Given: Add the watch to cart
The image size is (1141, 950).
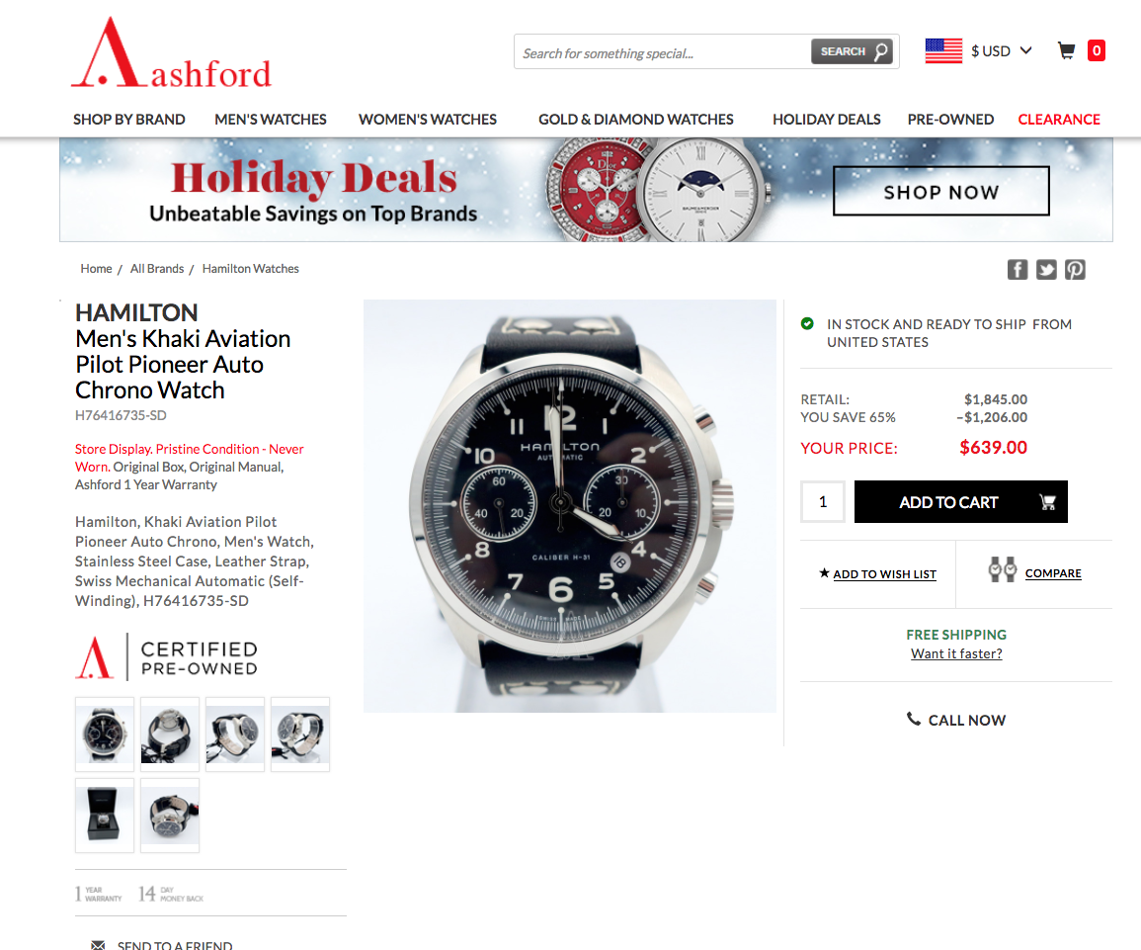Looking at the screenshot, I should (960, 501).
